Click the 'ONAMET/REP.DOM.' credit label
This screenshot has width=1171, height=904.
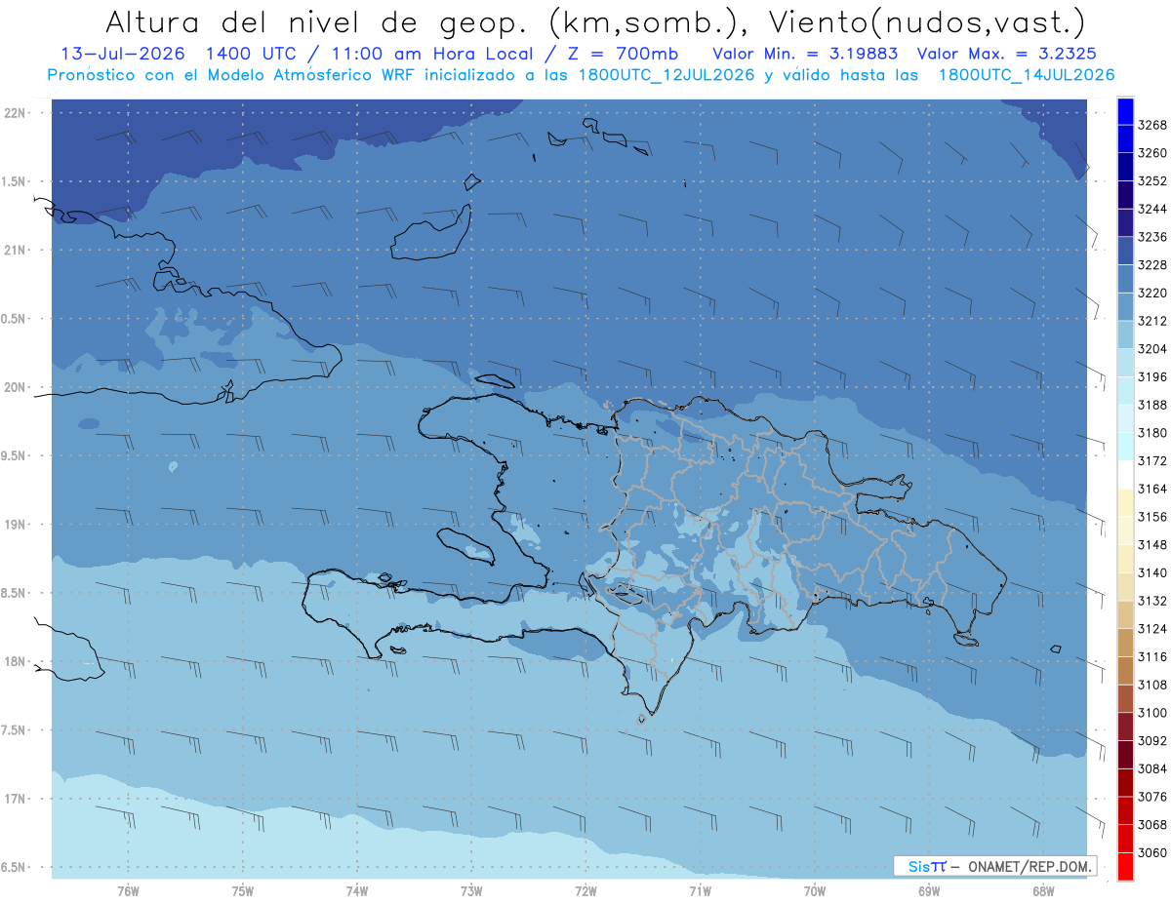pos(1030,866)
